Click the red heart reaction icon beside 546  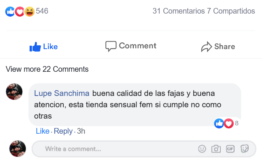[x=19, y=11]
